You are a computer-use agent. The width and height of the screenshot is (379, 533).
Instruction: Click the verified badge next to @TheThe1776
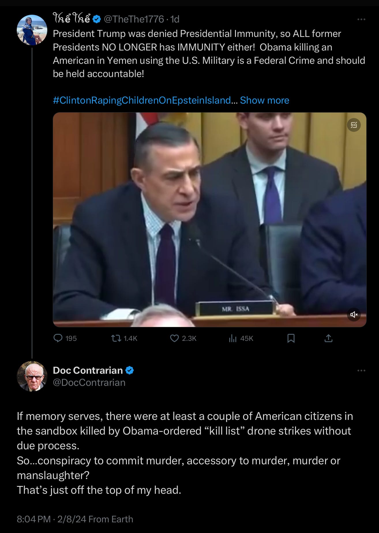click(97, 19)
